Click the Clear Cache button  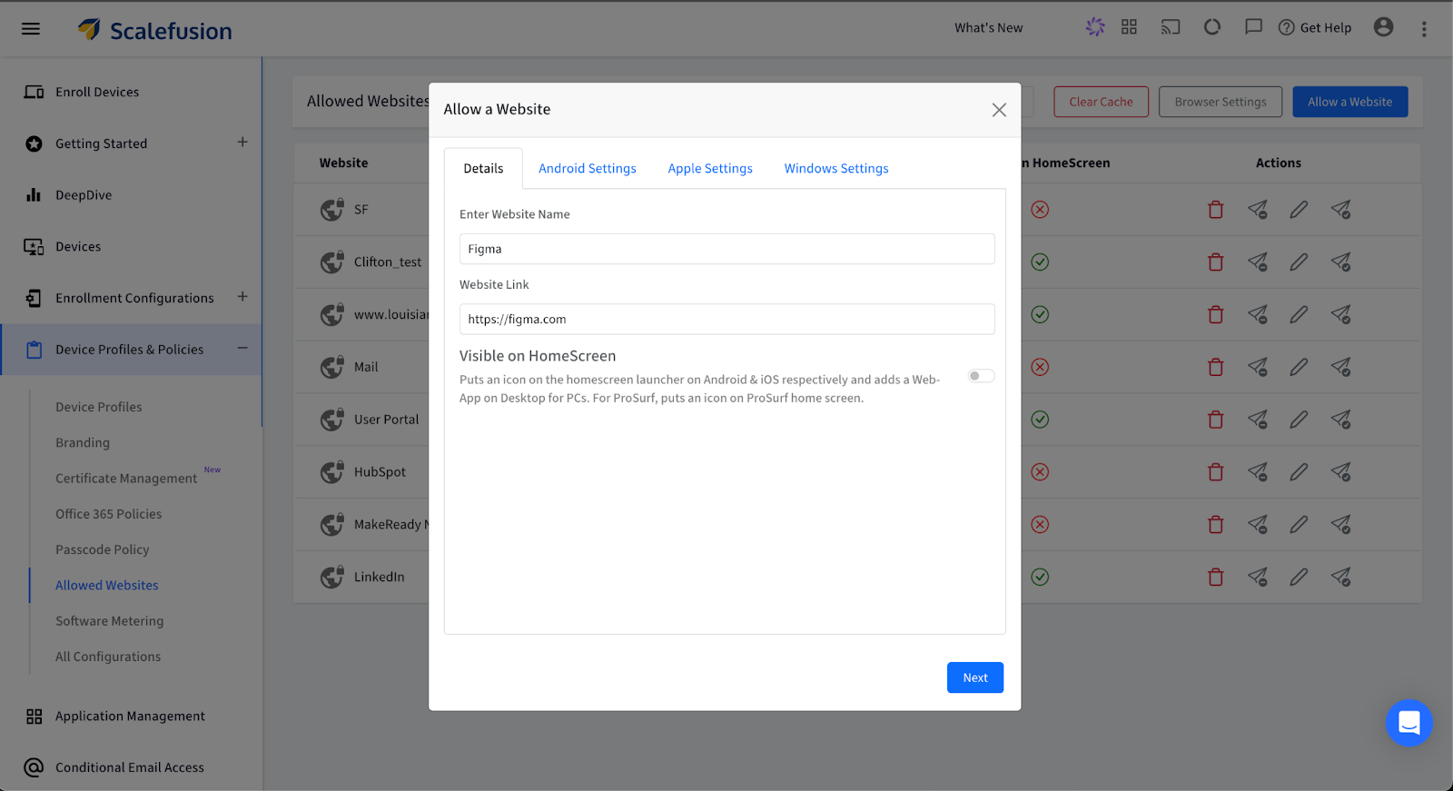click(1101, 102)
